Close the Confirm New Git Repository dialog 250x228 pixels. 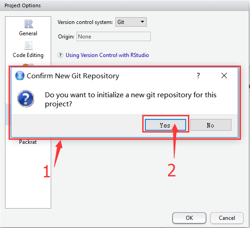pyautogui.click(x=224, y=76)
